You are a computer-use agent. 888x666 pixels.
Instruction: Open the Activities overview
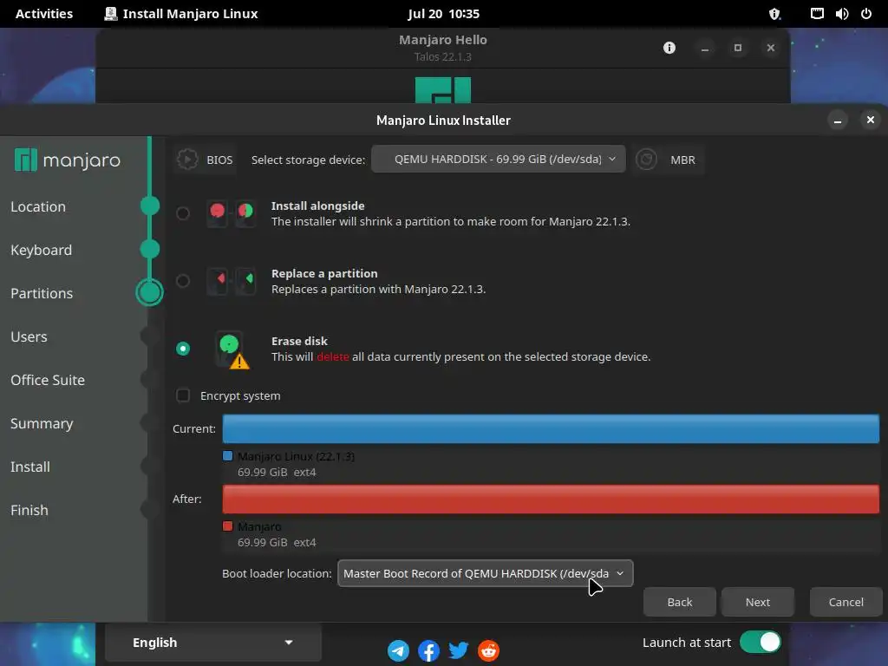(x=44, y=14)
